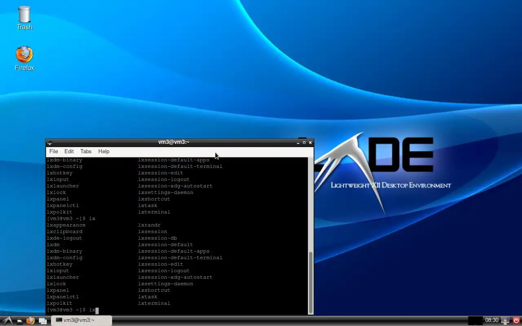The height and width of the screenshot is (326, 522).
Task: Open the terminal Edit menu
Action: tap(69, 151)
